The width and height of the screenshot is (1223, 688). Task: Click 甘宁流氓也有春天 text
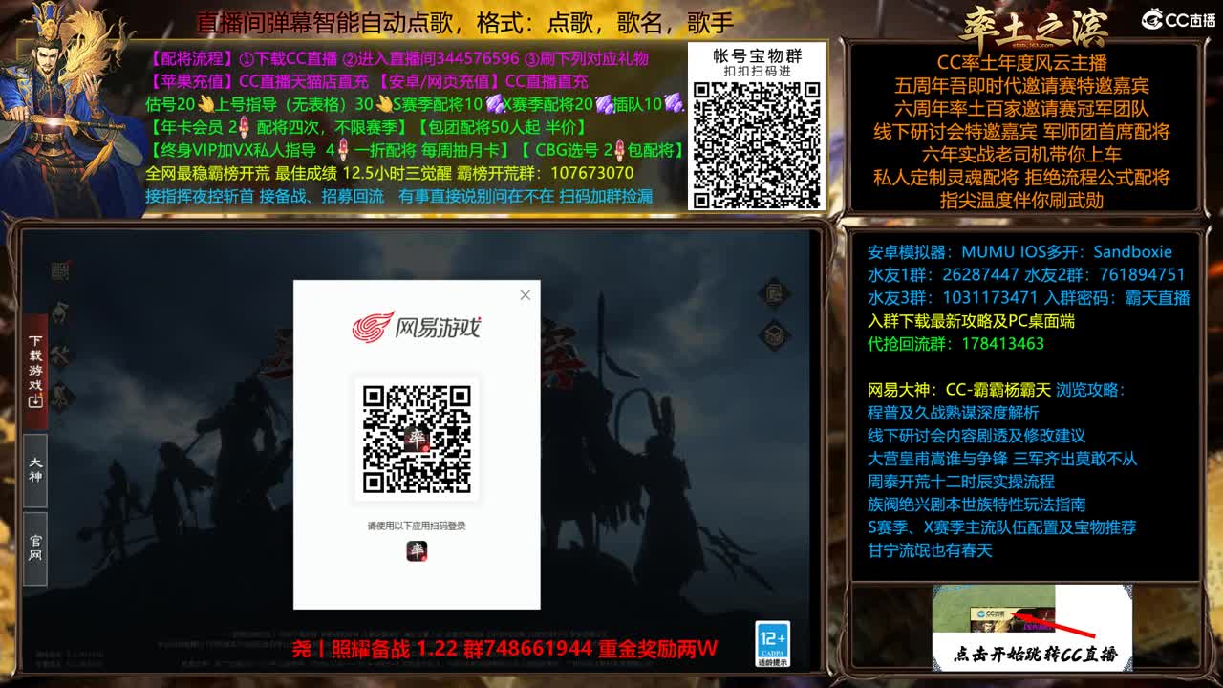[x=930, y=550]
